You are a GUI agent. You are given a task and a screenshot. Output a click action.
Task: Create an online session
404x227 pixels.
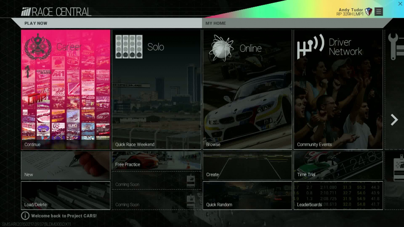[x=247, y=165]
